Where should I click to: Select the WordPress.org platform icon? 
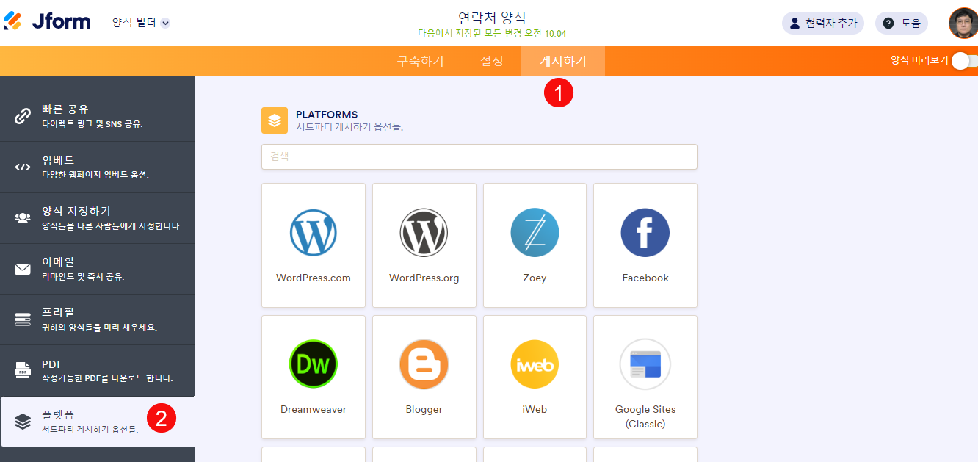[x=424, y=232]
